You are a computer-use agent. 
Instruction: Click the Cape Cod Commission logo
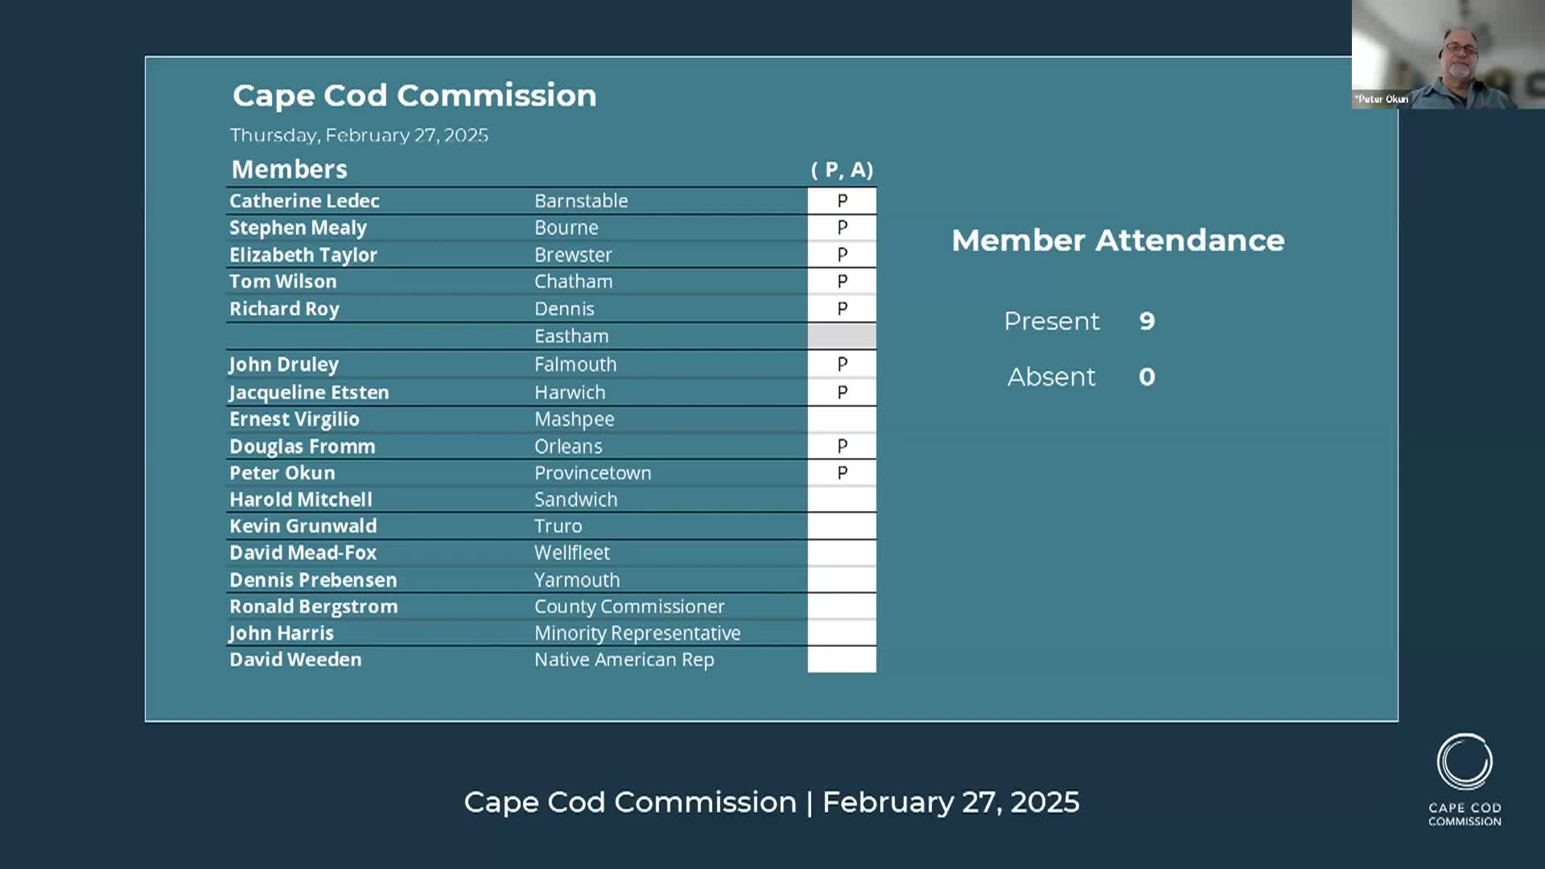(1465, 779)
